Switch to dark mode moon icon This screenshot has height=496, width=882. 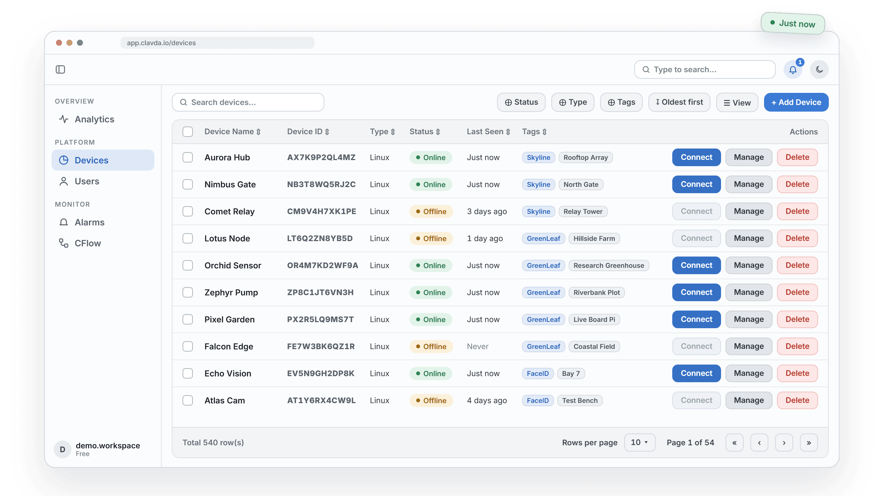coord(819,69)
